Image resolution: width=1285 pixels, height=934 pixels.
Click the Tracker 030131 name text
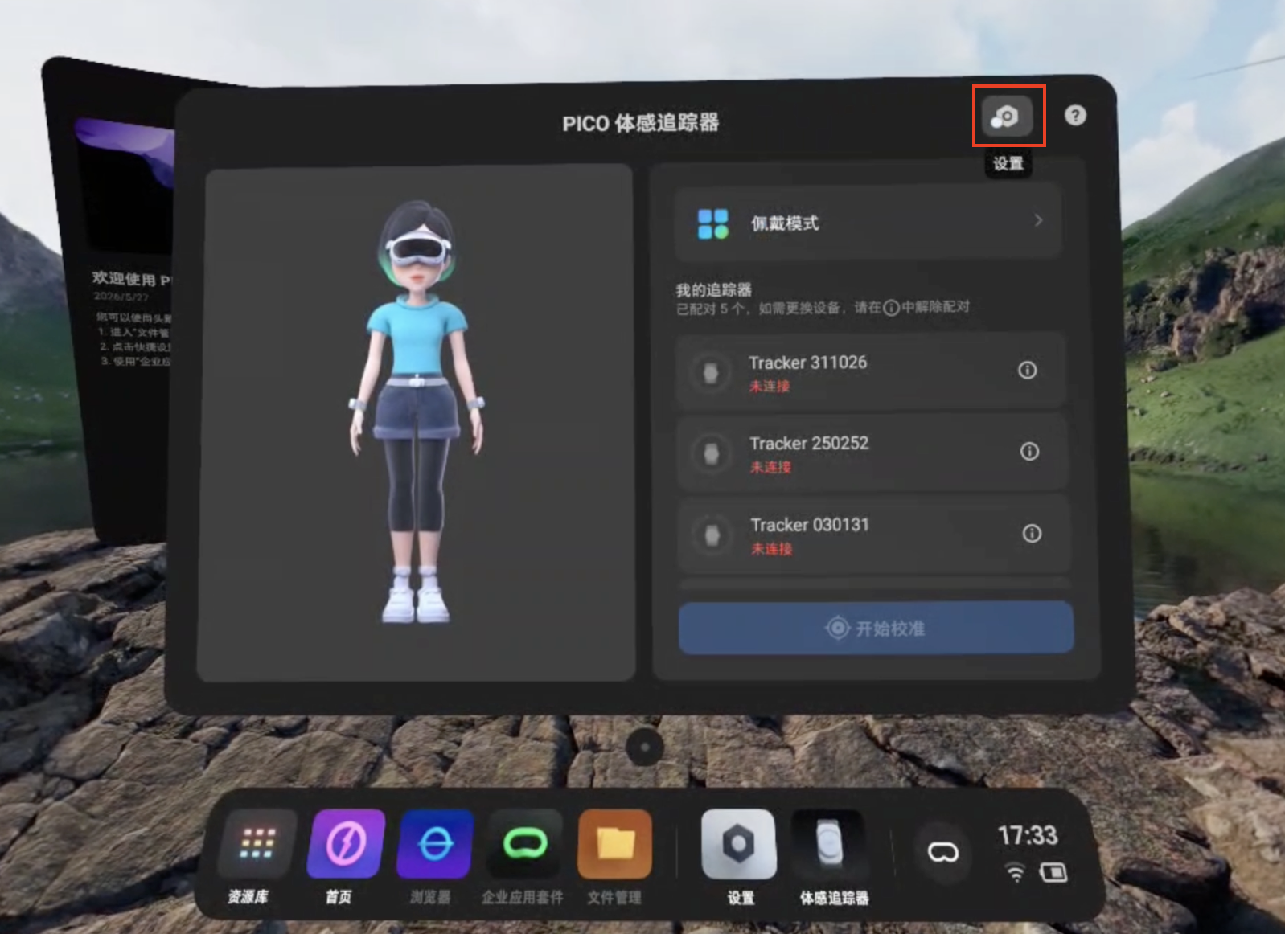point(810,525)
